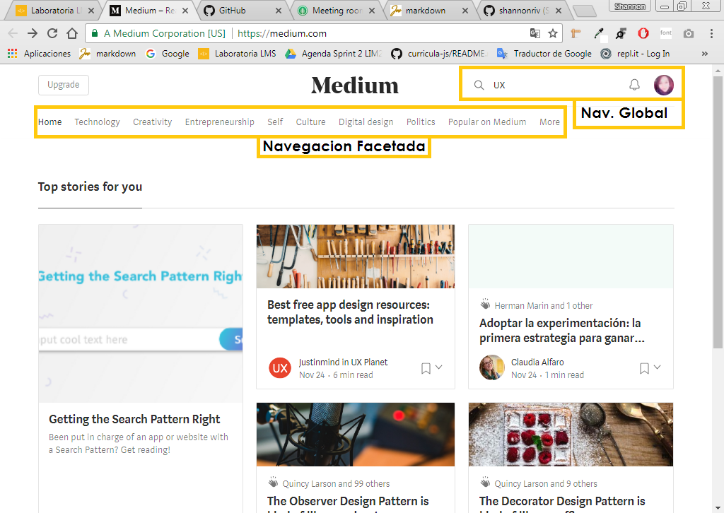The height and width of the screenshot is (513, 724).
Task: Click the browser forward arrow
Action: point(33,33)
